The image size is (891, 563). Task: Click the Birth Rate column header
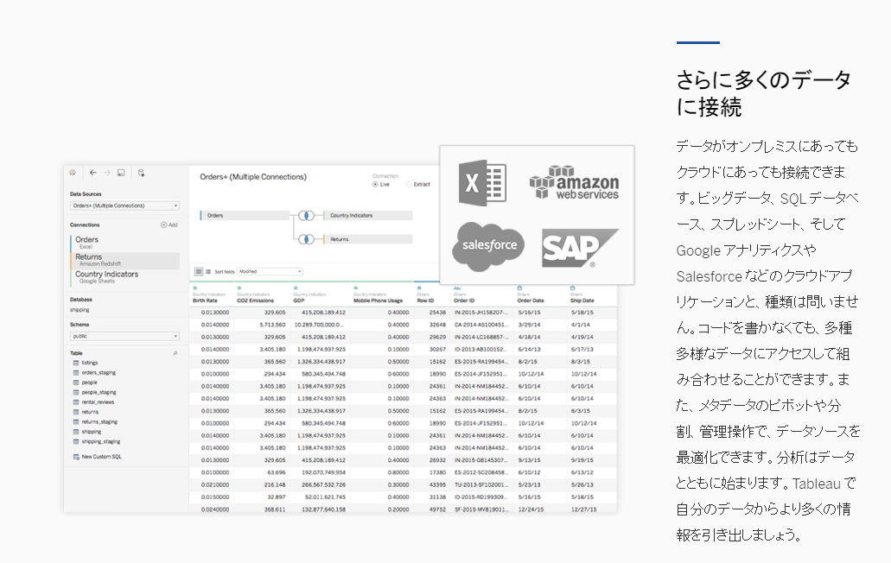tap(205, 300)
